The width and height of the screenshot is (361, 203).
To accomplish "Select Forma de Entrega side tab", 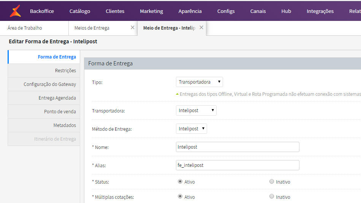I will click(x=44, y=57).
